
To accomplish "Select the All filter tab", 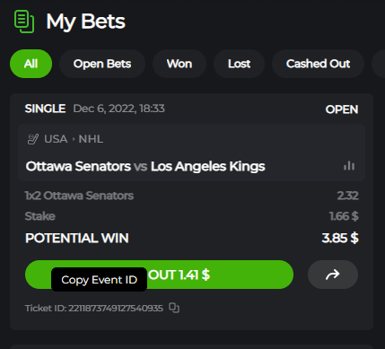I will pos(31,64).
